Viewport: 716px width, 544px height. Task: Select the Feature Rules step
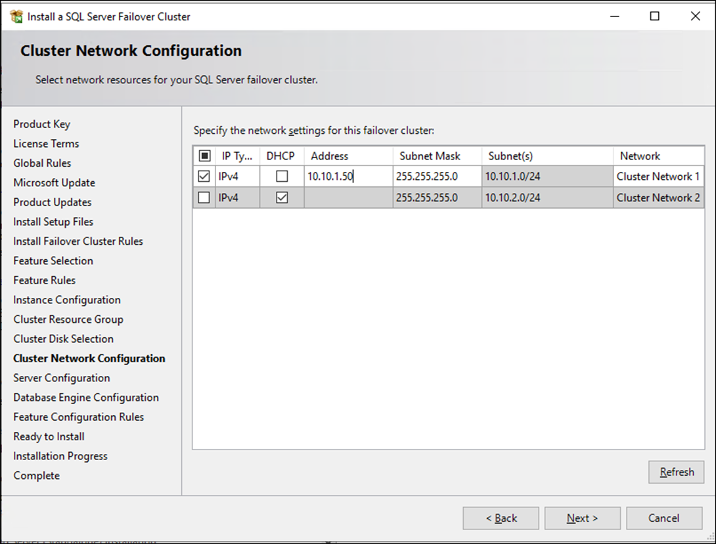44,280
